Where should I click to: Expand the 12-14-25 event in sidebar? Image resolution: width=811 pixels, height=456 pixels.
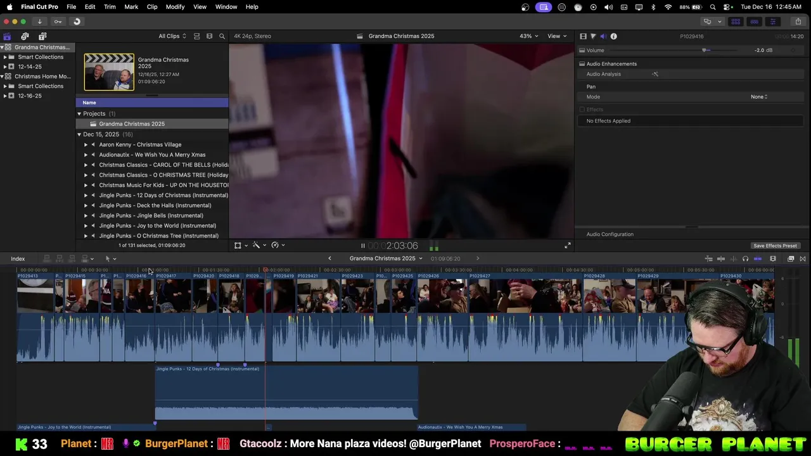pyautogui.click(x=5, y=66)
